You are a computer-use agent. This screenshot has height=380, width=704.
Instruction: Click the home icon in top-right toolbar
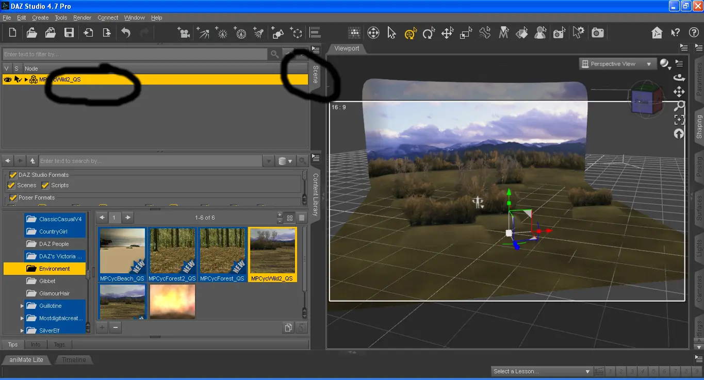tap(657, 33)
